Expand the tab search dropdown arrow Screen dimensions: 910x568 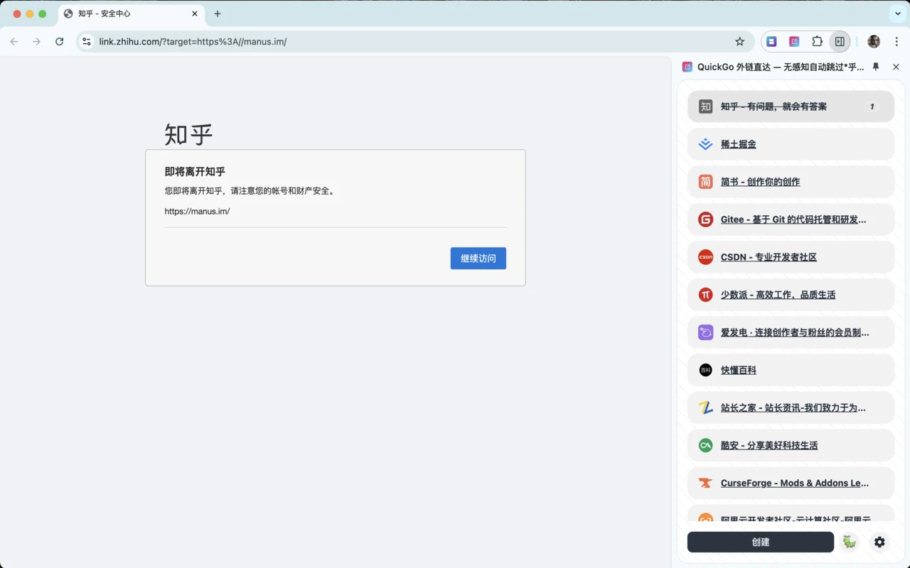[x=897, y=13]
